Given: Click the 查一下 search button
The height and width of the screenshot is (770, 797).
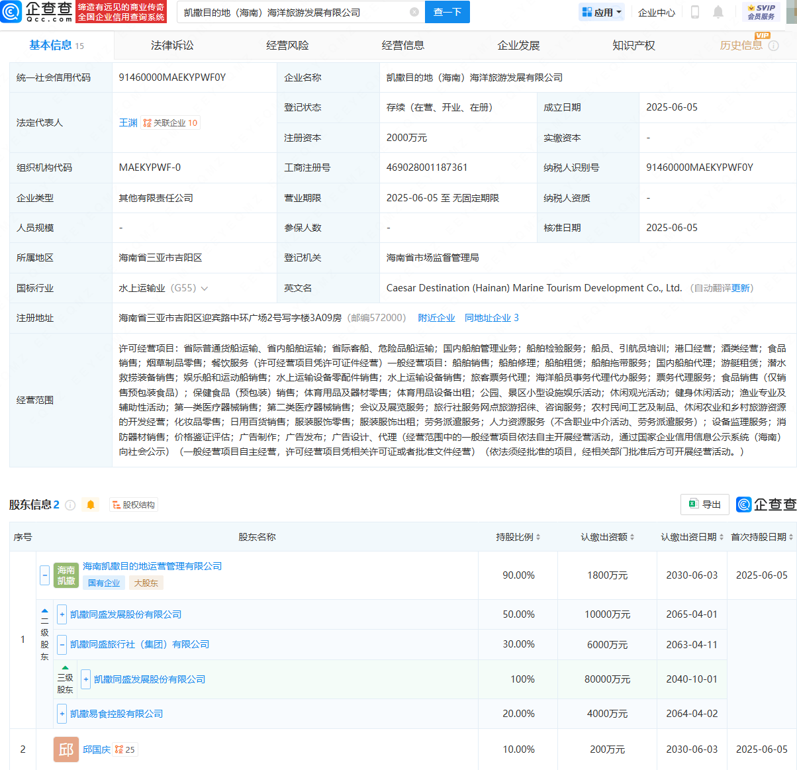Looking at the screenshot, I should pyautogui.click(x=447, y=12).
